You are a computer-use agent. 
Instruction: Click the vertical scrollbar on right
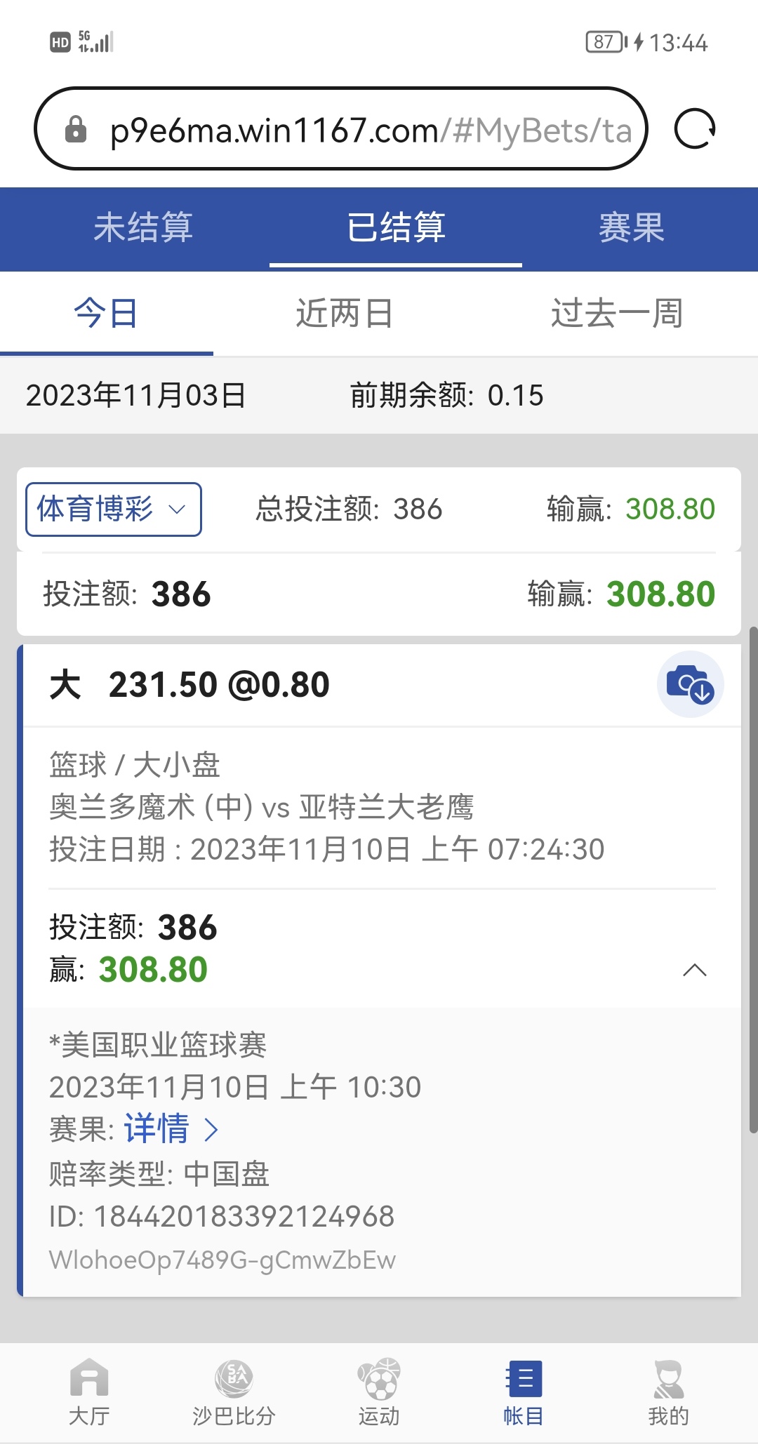753,879
